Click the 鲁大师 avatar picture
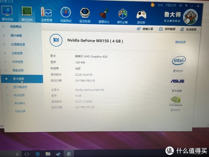Screen dimensions: 209x157 190,17
